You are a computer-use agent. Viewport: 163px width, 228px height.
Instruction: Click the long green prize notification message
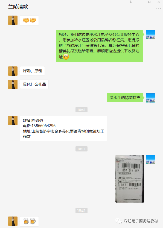pos(100,46)
